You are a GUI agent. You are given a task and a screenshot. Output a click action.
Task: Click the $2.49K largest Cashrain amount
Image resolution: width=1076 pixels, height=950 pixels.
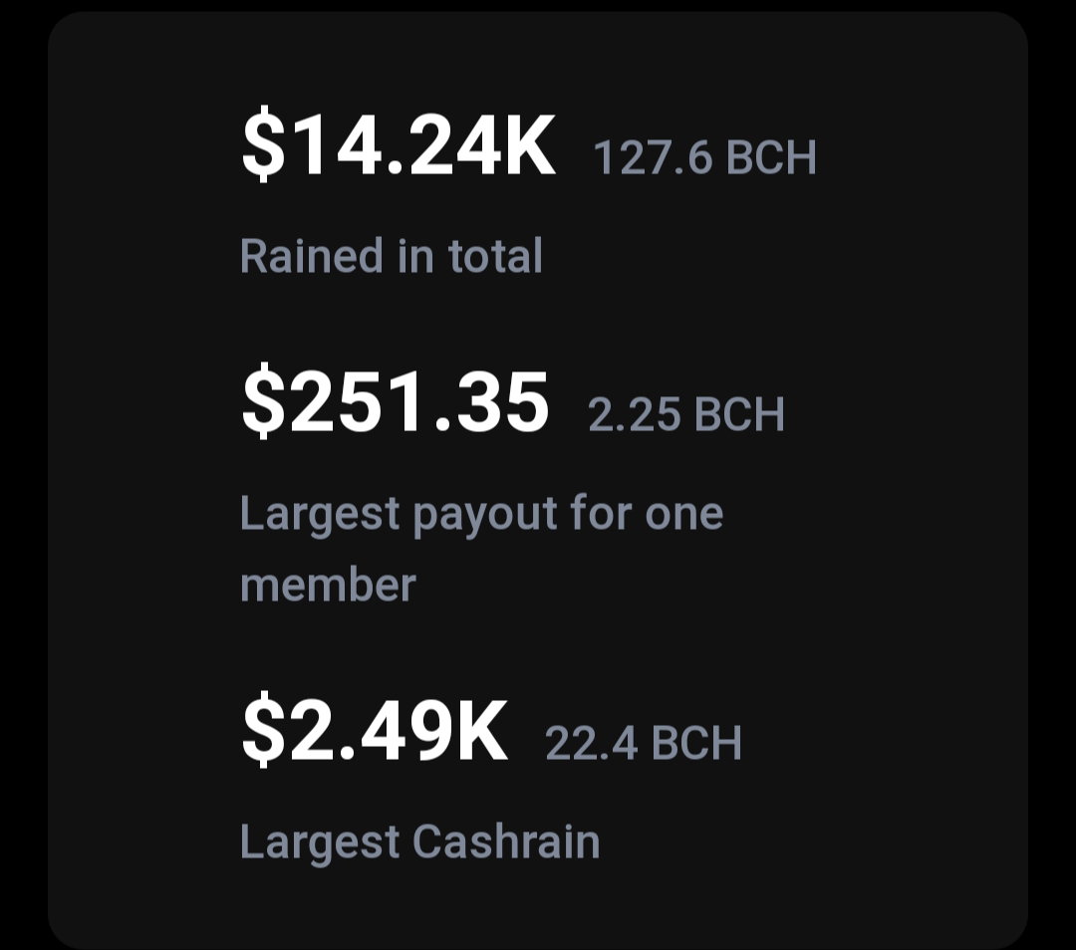[375, 730]
